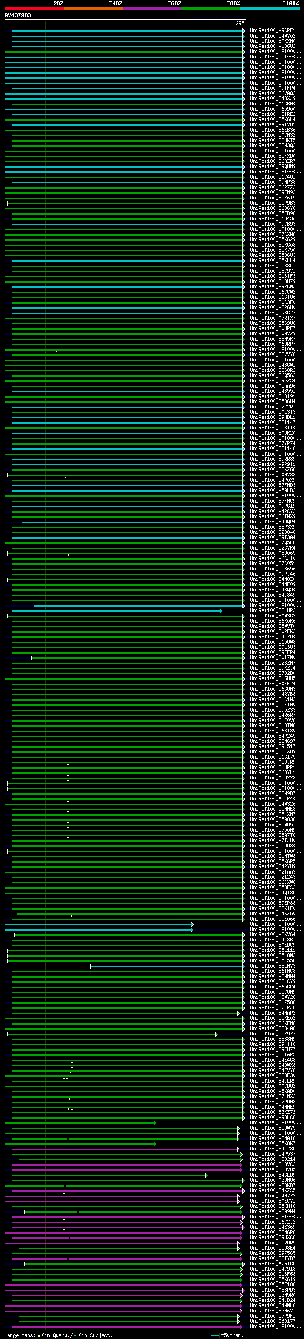Select the UniRef100_B3N9D7 label
304x1339 pixels.
pyautogui.click(x=272, y=794)
